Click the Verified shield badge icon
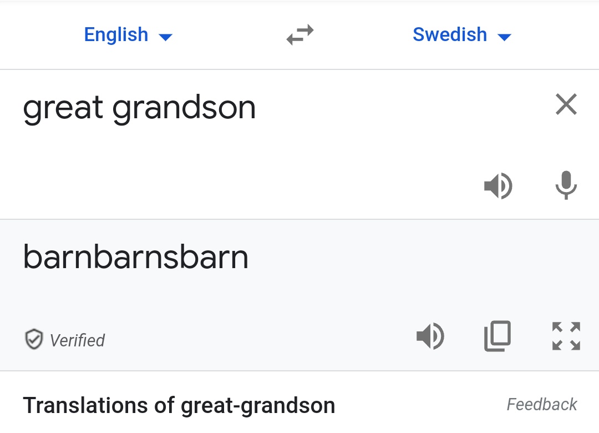The height and width of the screenshot is (433, 599). click(34, 339)
